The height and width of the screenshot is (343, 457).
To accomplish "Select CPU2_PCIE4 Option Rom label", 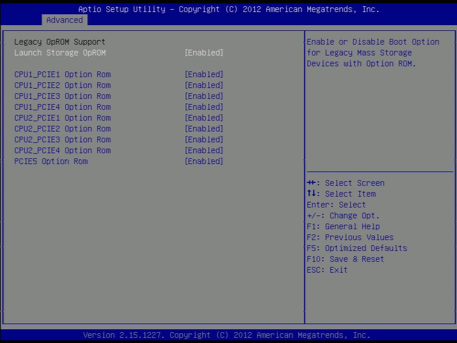I will tap(62, 150).
